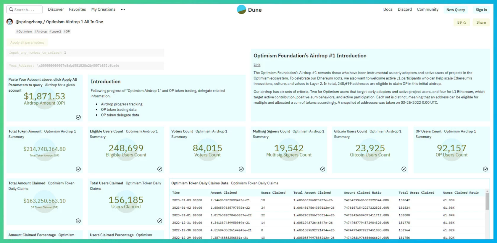
Task: Click the Dune logo icon
Action: pyautogui.click(x=241, y=9)
